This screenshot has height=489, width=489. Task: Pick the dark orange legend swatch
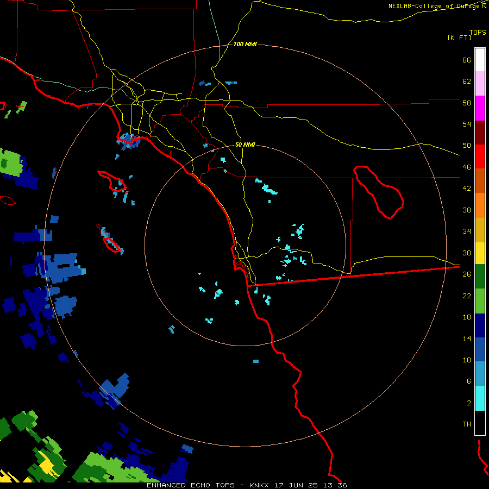point(480,181)
